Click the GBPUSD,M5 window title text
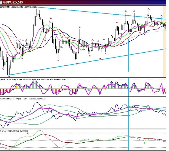Image resolution: width=169 pixels, height=151 pixels. point(13,2)
